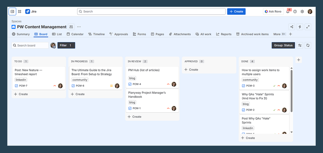This screenshot has height=153, width=323.
Task: Open the All work tab
Action: [x=203, y=34]
